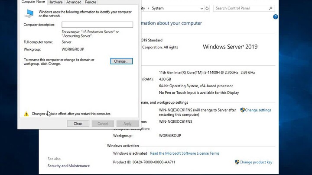Click the yellow warning triangle icon
This screenshot has height=175, width=312.
coord(26,114)
